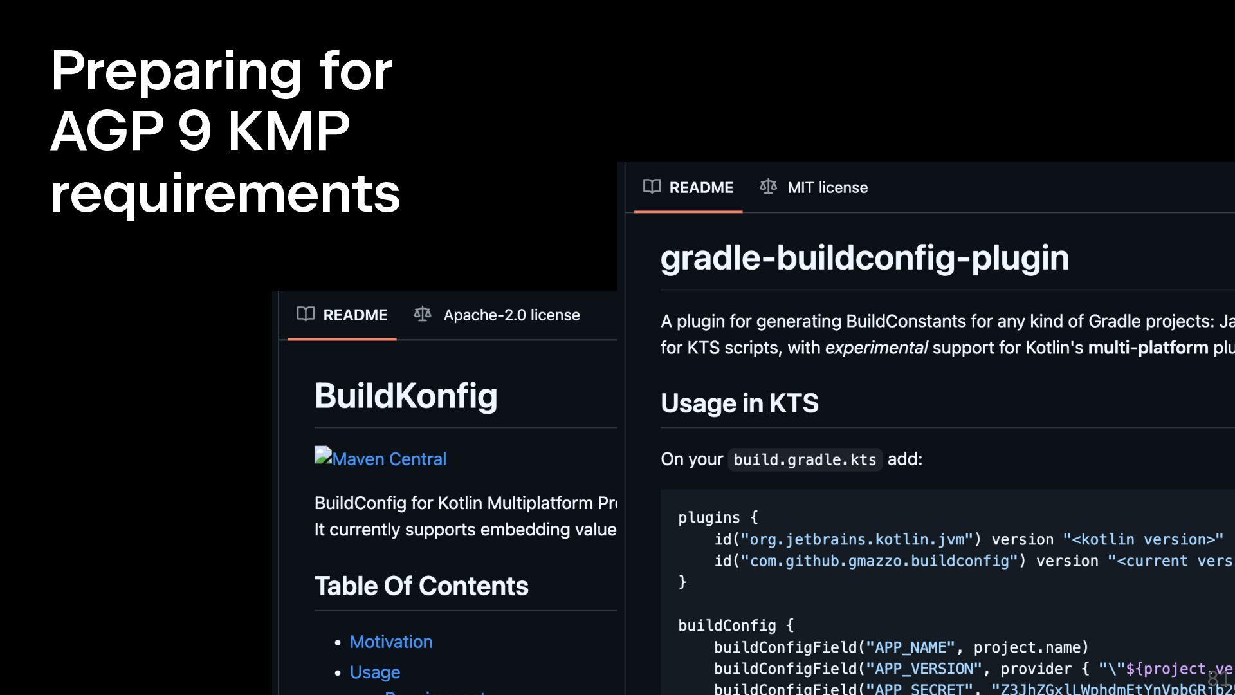
Task: Jump to the Motivation section link
Action: [390, 642]
